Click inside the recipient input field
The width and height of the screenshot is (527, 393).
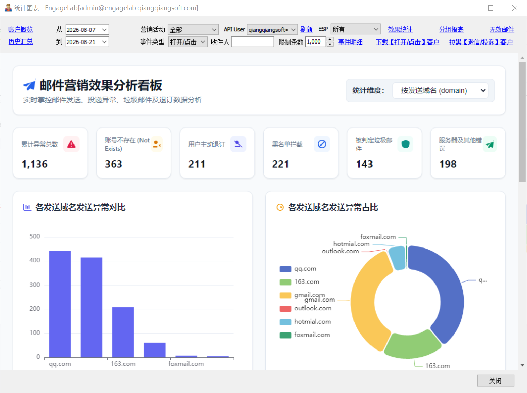point(252,42)
